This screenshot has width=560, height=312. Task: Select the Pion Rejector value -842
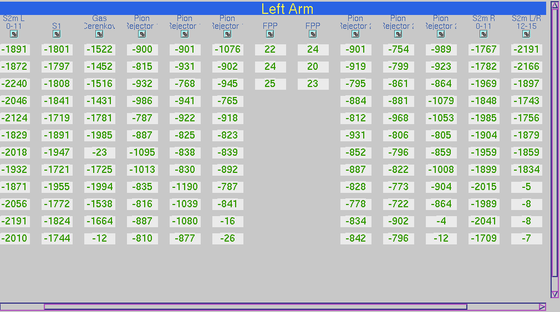[x=356, y=238]
